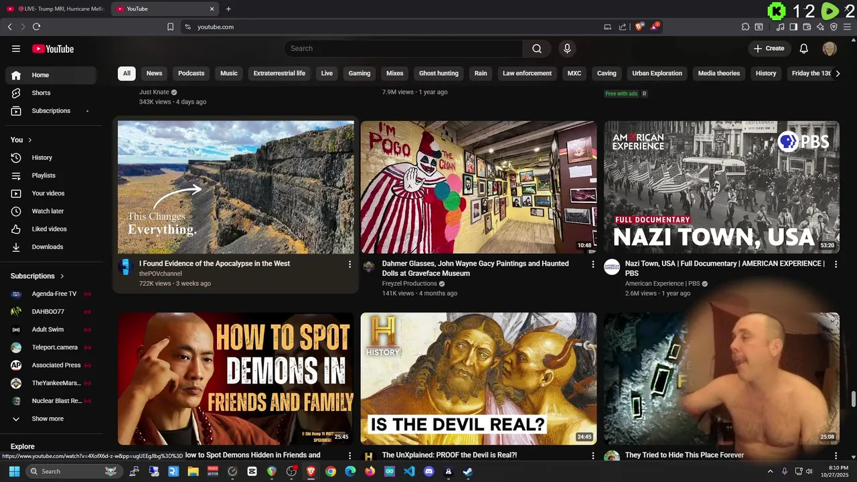Open Subscriptions in sidebar
Image resolution: width=857 pixels, height=482 pixels.
(x=51, y=110)
